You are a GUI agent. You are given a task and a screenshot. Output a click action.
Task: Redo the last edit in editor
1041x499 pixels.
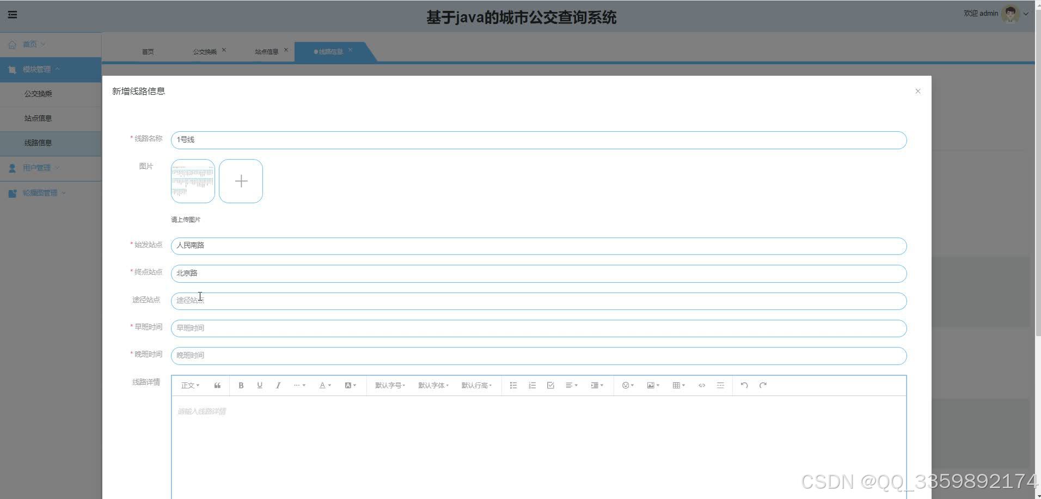(763, 385)
